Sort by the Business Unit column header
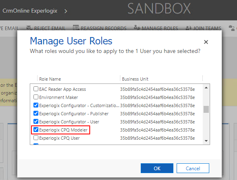 (135, 79)
